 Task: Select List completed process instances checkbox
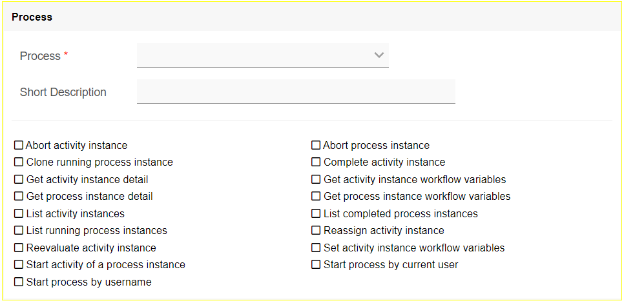coord(316,214)
